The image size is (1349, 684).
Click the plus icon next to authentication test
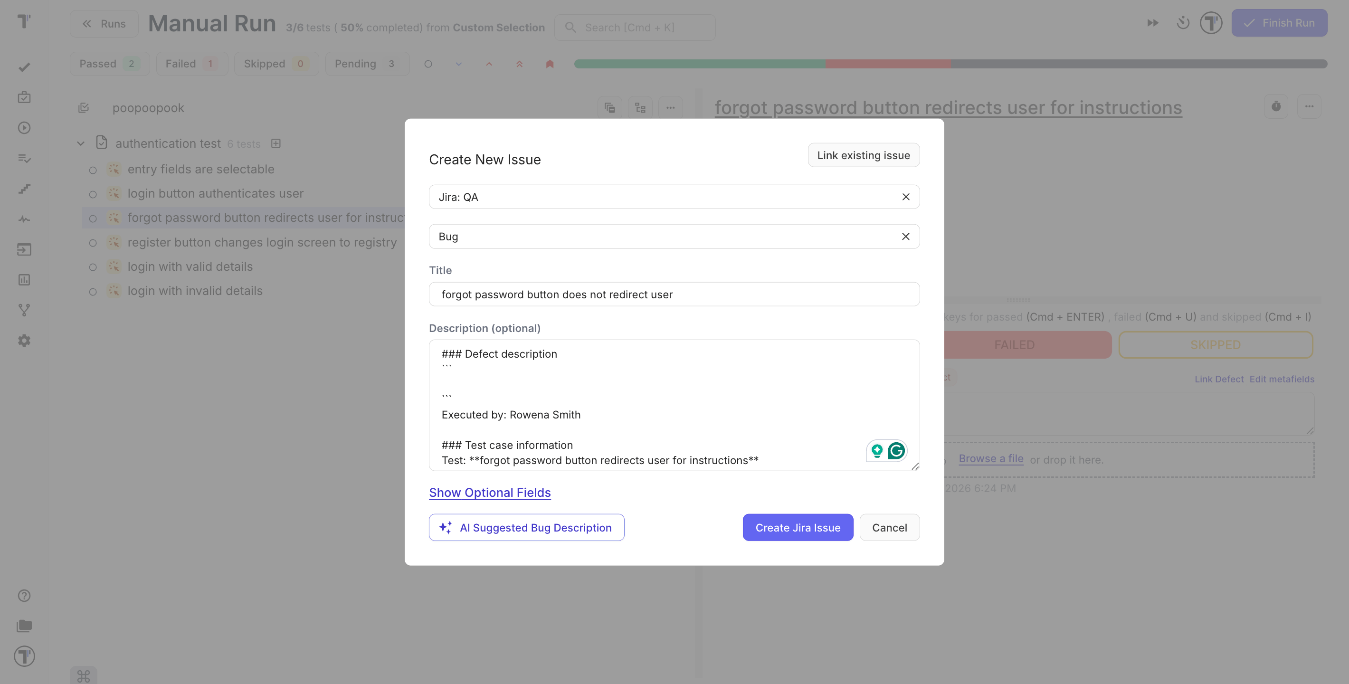(276, 143)
